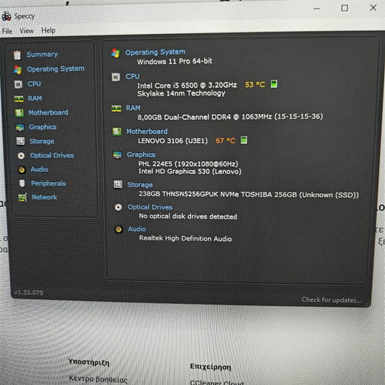The image size is (385, 385).
Task: Click the Windows flag icon in sidebar
Action: (x=18, y=69)
